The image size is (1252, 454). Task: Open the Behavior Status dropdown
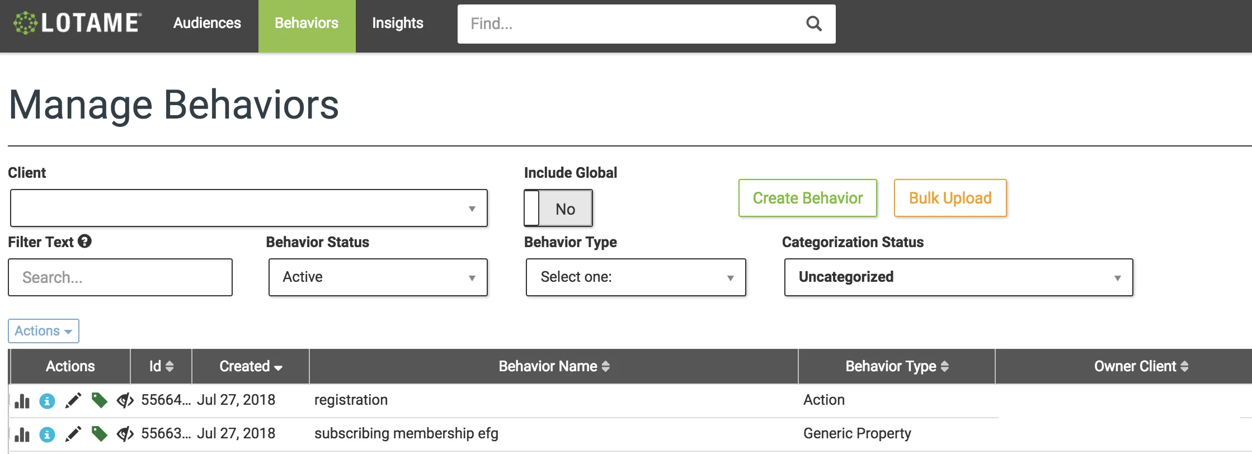(378, 277)
